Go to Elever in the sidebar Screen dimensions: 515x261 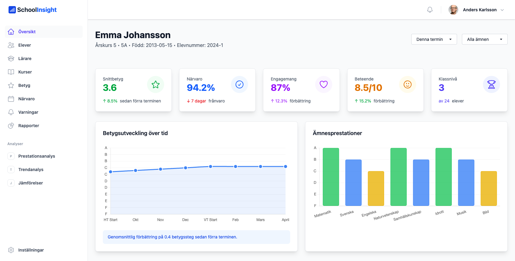(25, 45)
